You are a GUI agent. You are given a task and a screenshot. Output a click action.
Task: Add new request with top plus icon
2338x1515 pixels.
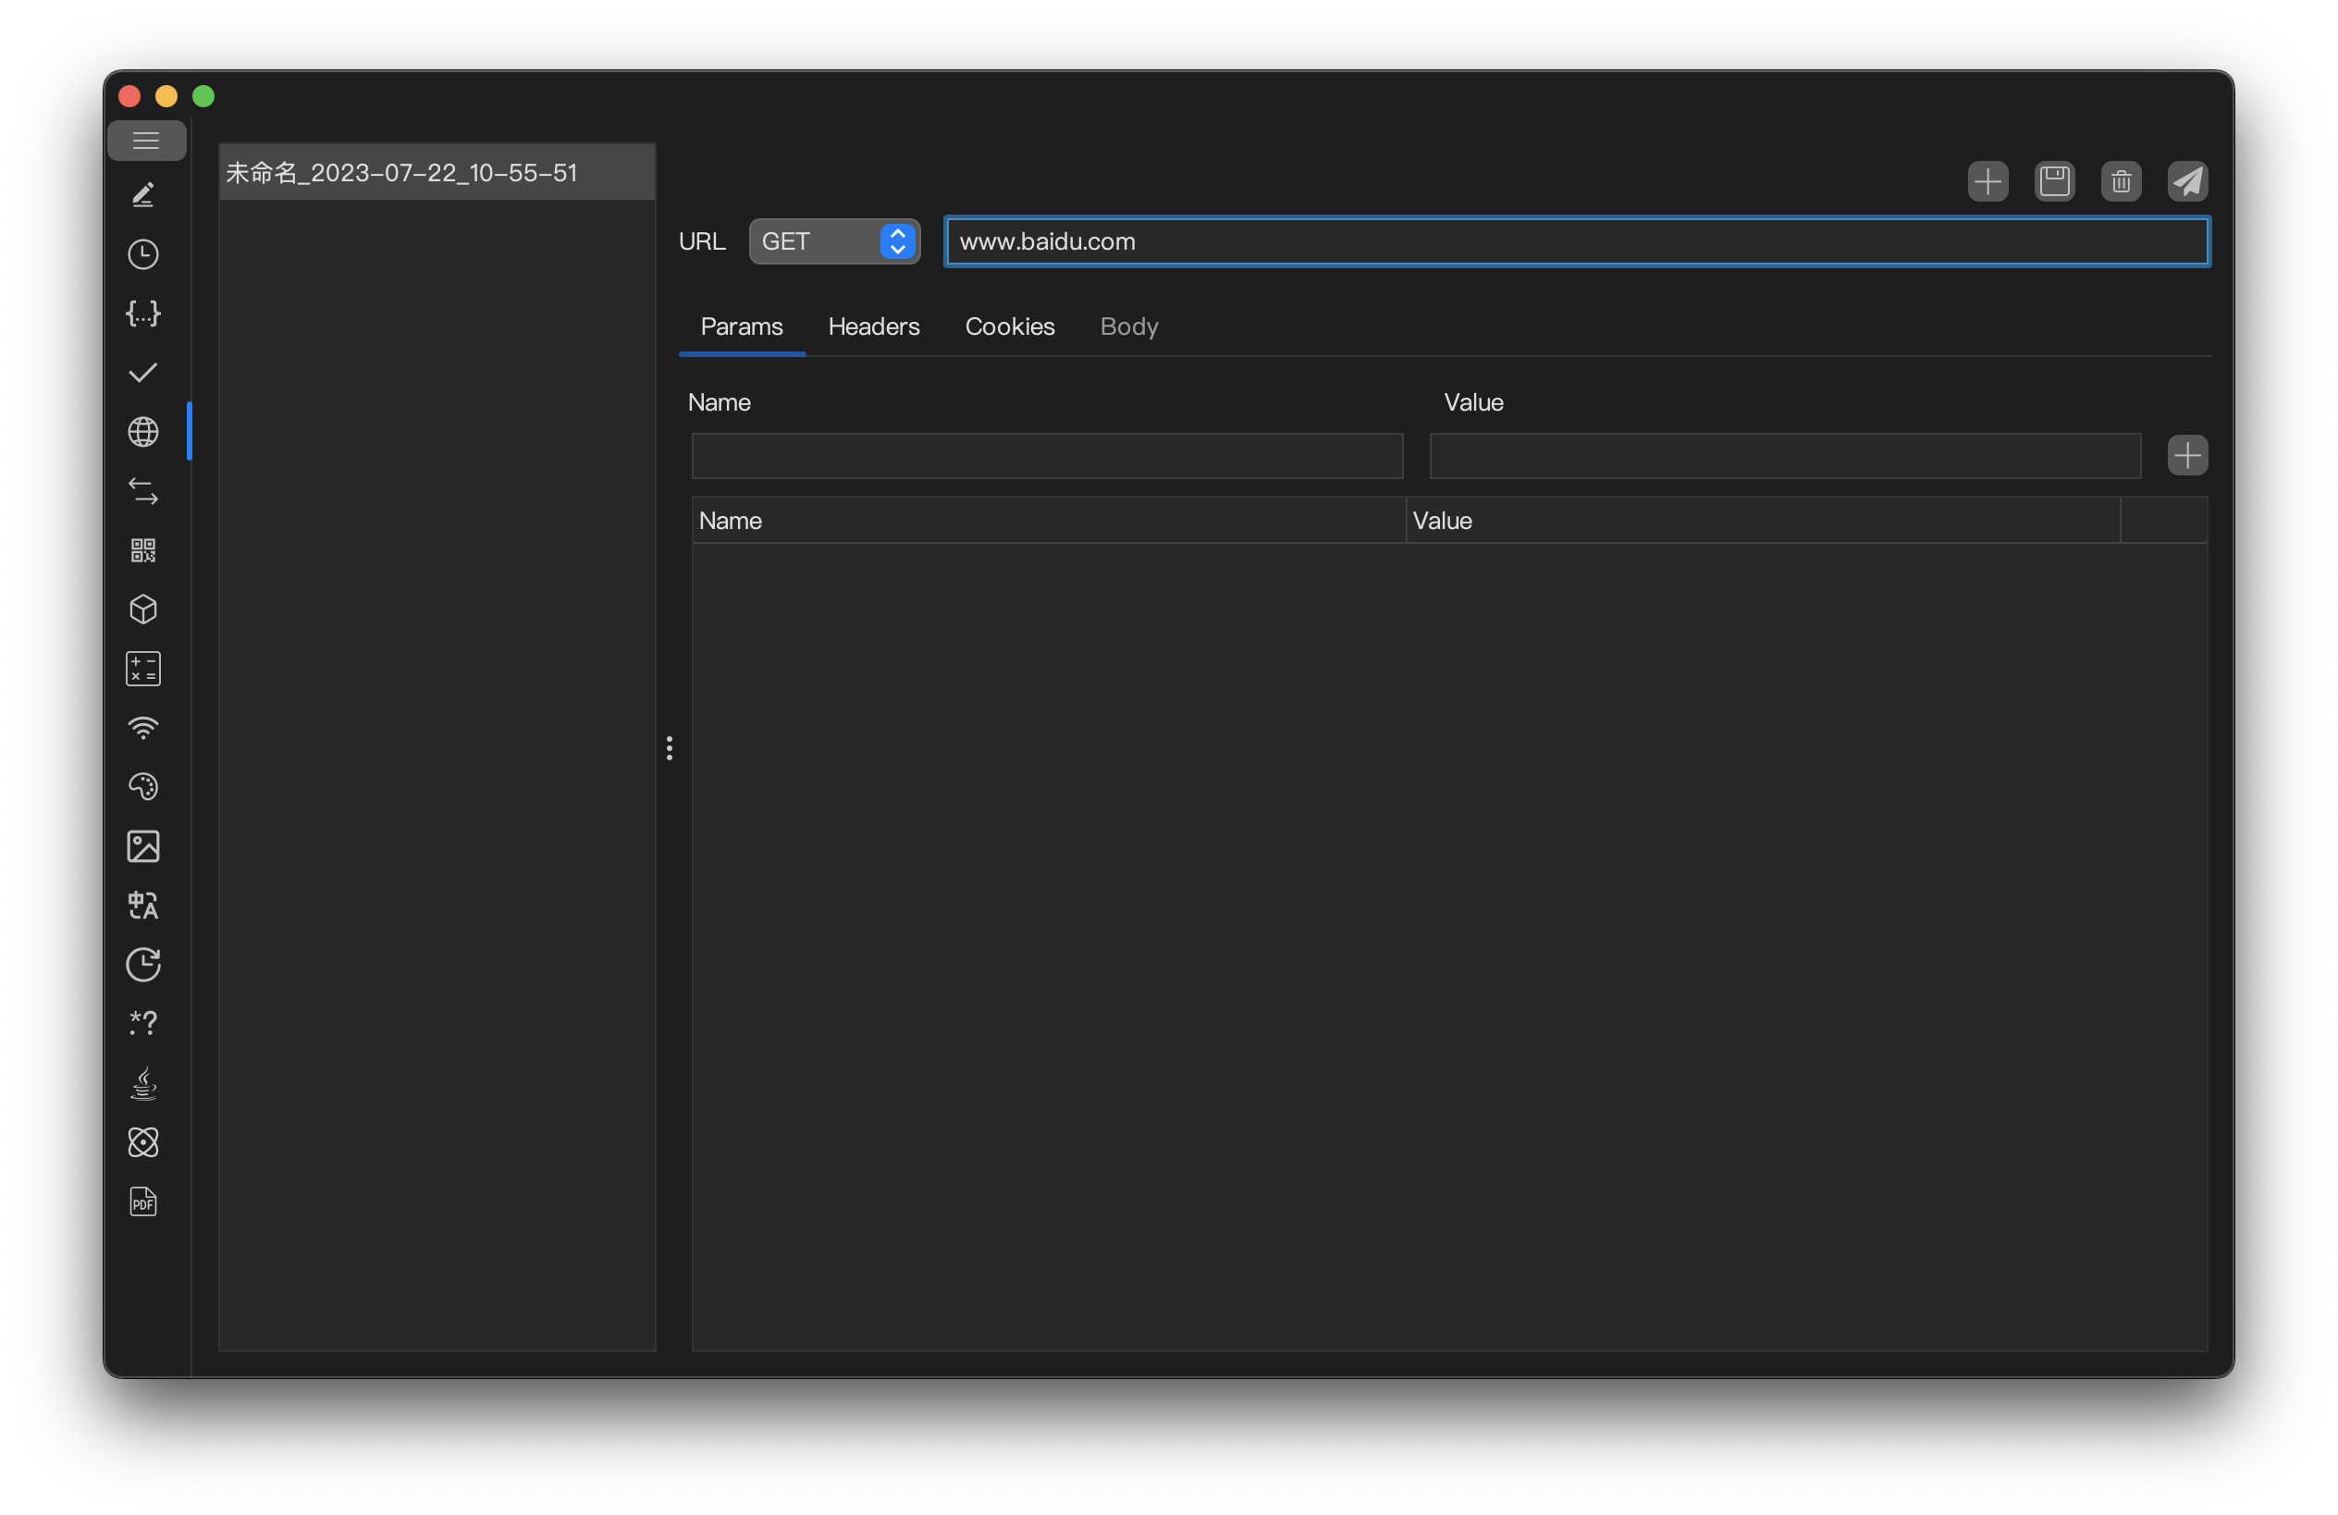point(1987,180)
